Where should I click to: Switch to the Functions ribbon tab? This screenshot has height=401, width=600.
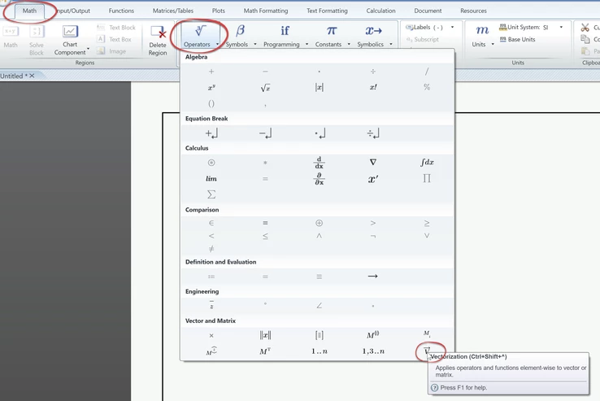(x=121, y=11)
